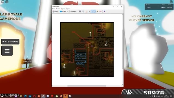
Task: Click the captured maze map image
Action: [x=87, y=50]
